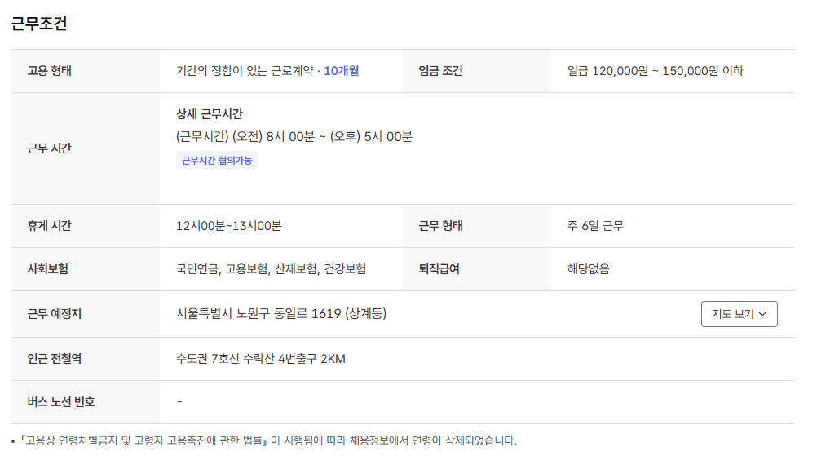Click the 8시 00분 ~ 5시 00분 working hours text
This screenshot has height=460, width=830.
pyautogui.click(x=294, y=136)
